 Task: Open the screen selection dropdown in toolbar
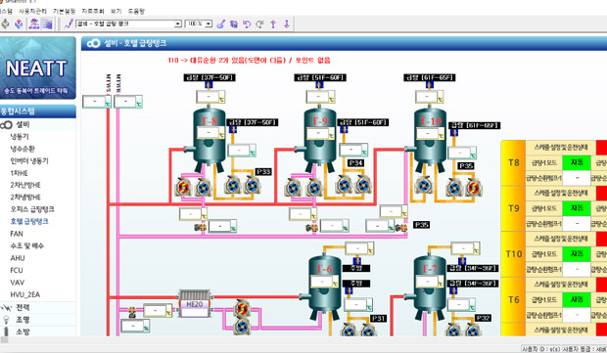point(129,24)
